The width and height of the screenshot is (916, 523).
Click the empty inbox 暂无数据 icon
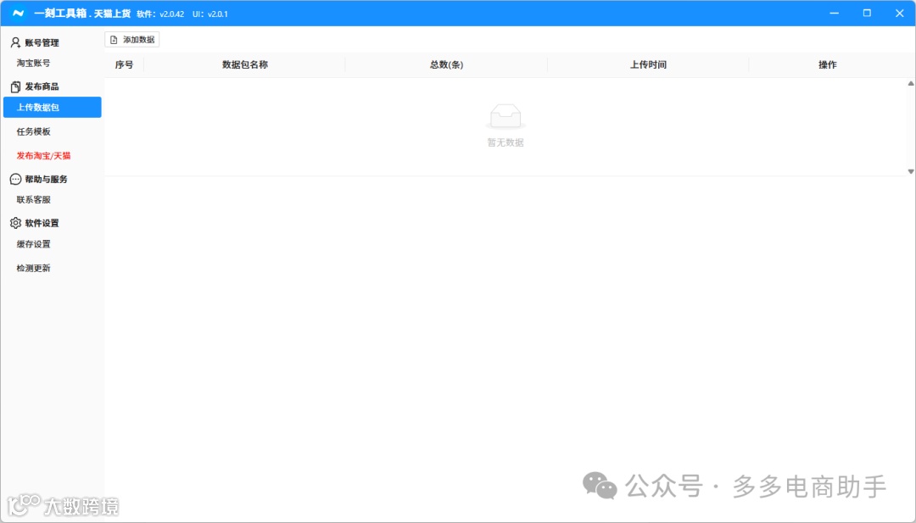505,116
